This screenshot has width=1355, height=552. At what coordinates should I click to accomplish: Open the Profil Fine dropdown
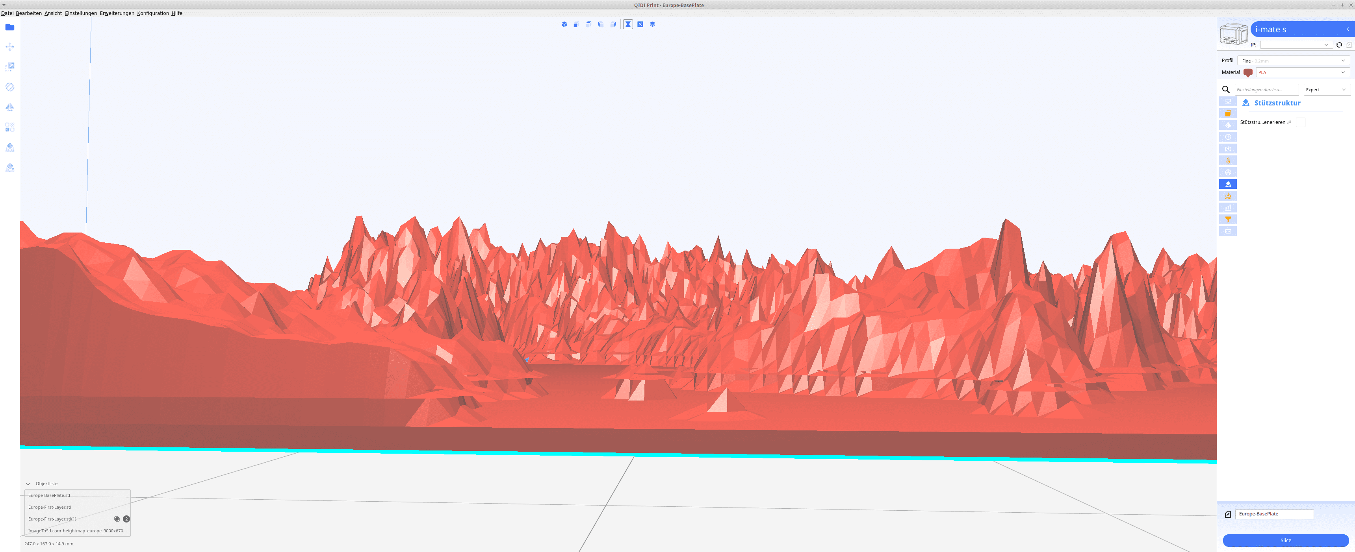click(x=1293, y=61)
